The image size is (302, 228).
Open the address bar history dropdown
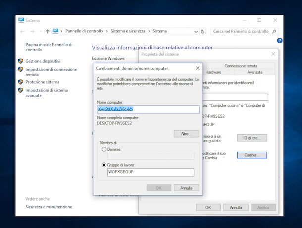tap(196, 32)
